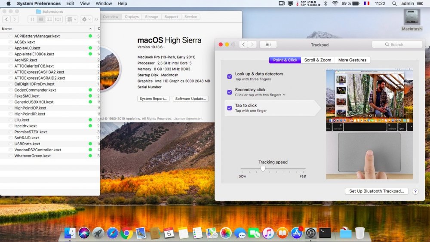Open the More Gestures tab

(352, 60)
